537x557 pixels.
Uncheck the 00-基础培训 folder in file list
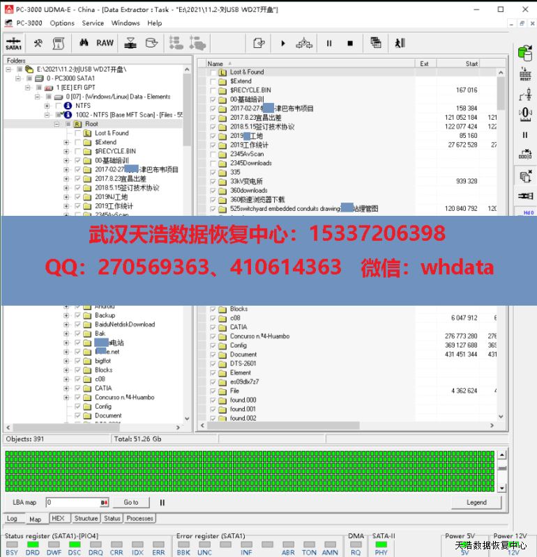(213, 100)
